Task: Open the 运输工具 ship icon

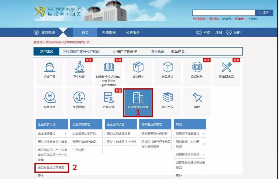Action: tap(50, 67)
